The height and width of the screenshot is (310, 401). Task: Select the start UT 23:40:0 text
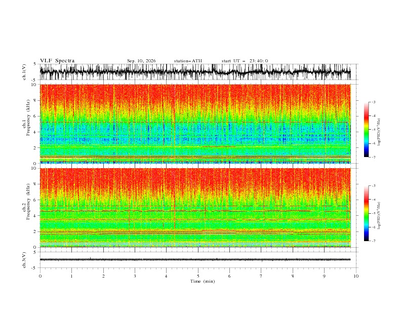tap(245, 61)
